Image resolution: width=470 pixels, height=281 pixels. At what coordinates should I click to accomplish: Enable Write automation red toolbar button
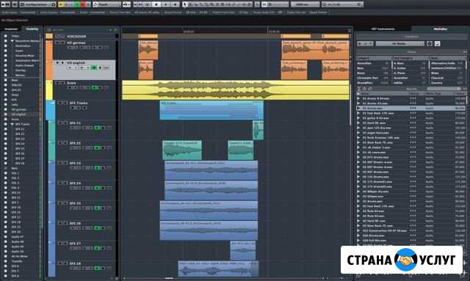pyautogui.click(x=83, y=4)
